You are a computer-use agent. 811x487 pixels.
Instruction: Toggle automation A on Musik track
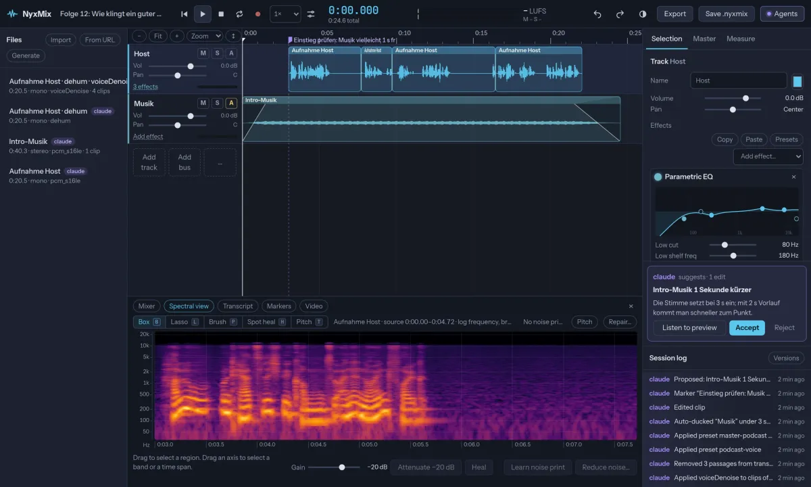[231, 103]
